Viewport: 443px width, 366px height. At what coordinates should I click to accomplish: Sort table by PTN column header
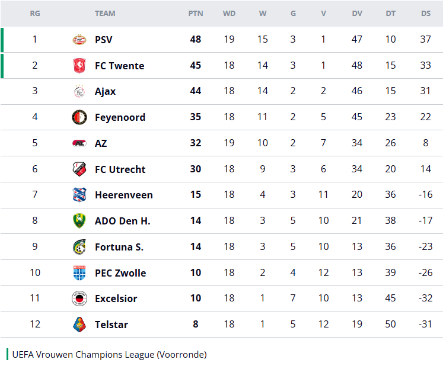point(195,14)
